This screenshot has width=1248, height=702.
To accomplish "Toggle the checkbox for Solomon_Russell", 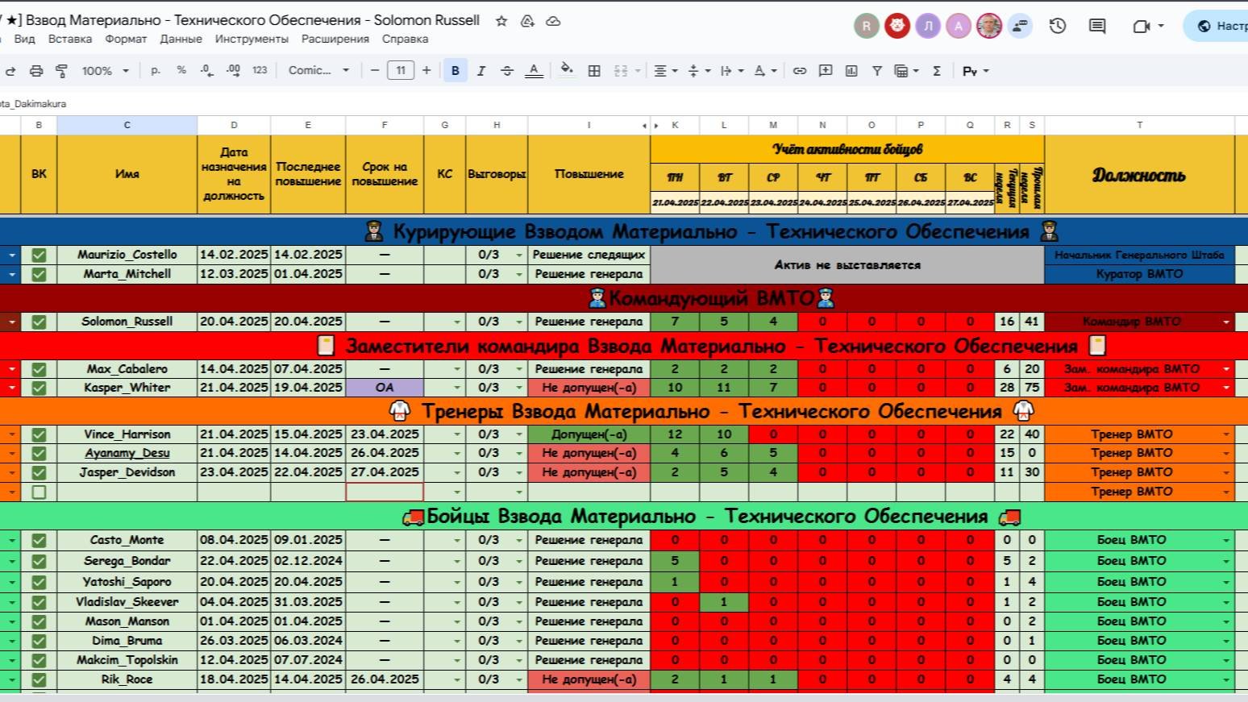I will [x=39, y=322].
